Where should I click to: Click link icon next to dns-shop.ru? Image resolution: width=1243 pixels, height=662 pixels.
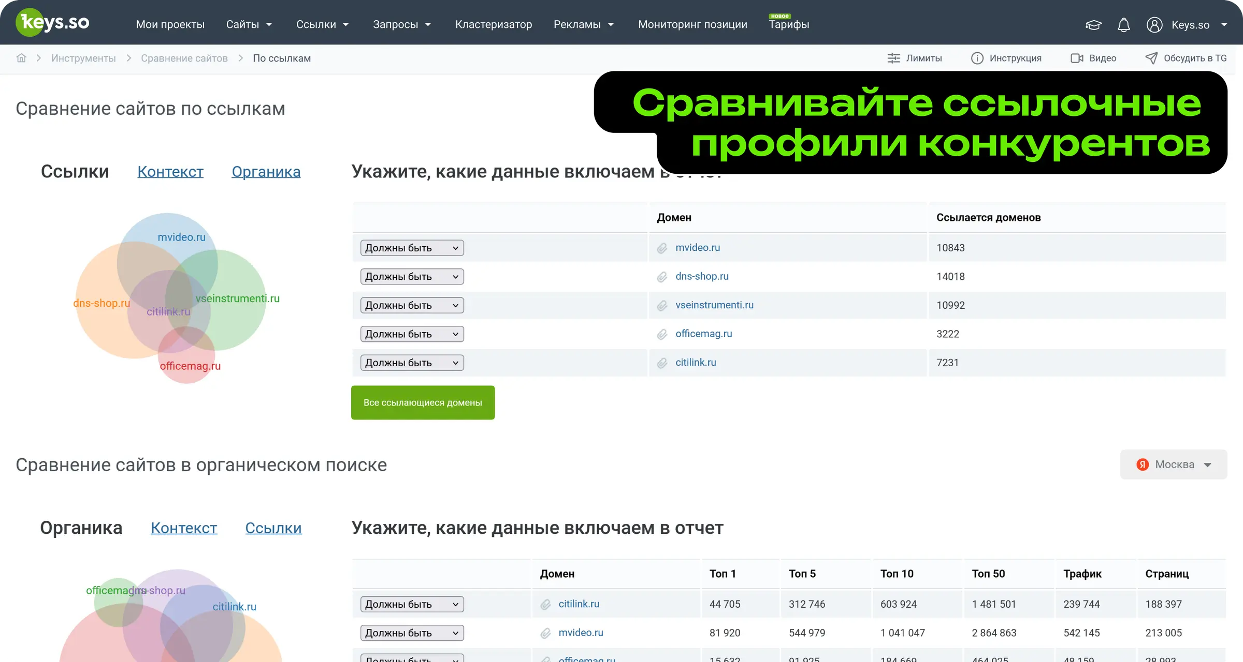(x=662, y=277)
